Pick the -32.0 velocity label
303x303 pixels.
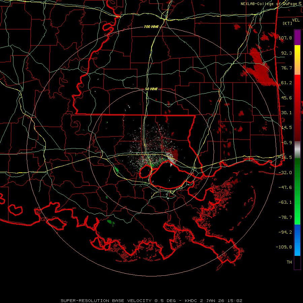click(285, 173)
